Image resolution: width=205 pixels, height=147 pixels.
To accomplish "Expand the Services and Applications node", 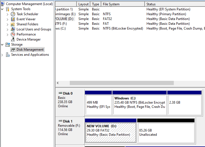I will pyautogui.click(x=3, y=55).
